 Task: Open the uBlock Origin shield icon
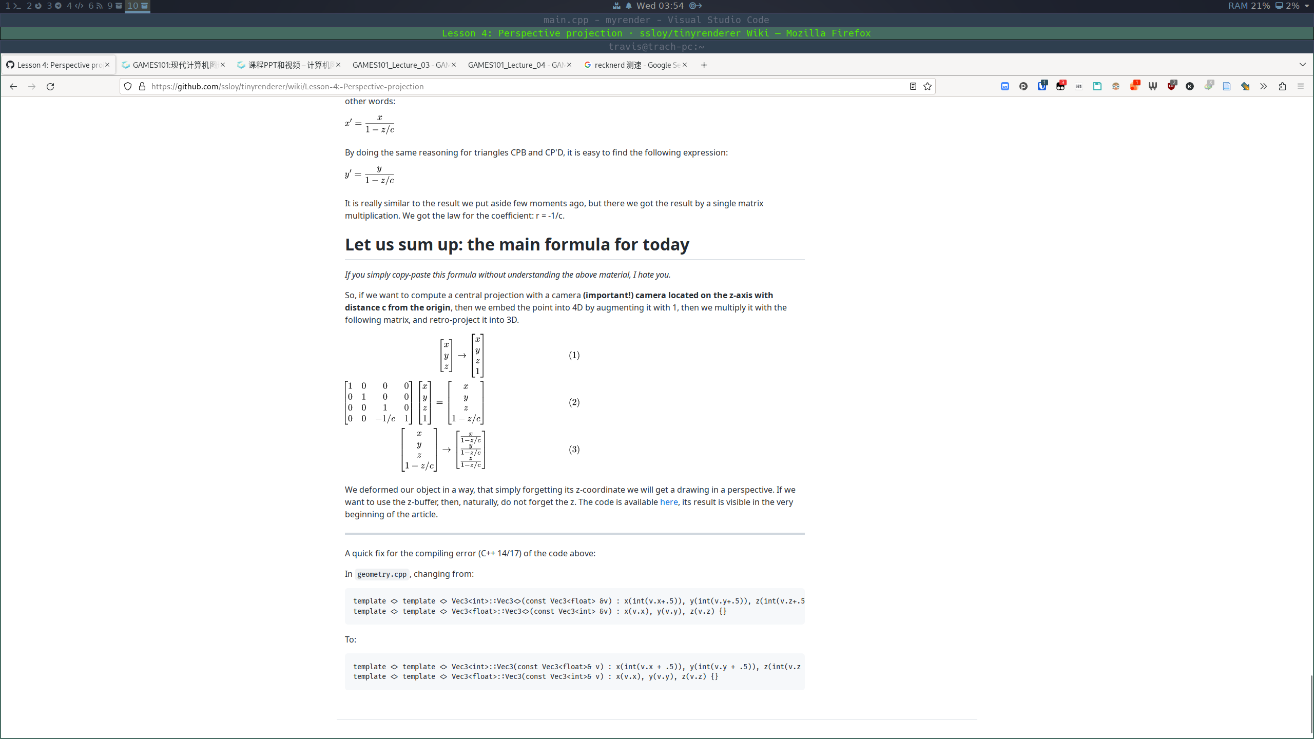click(1171, 86)
